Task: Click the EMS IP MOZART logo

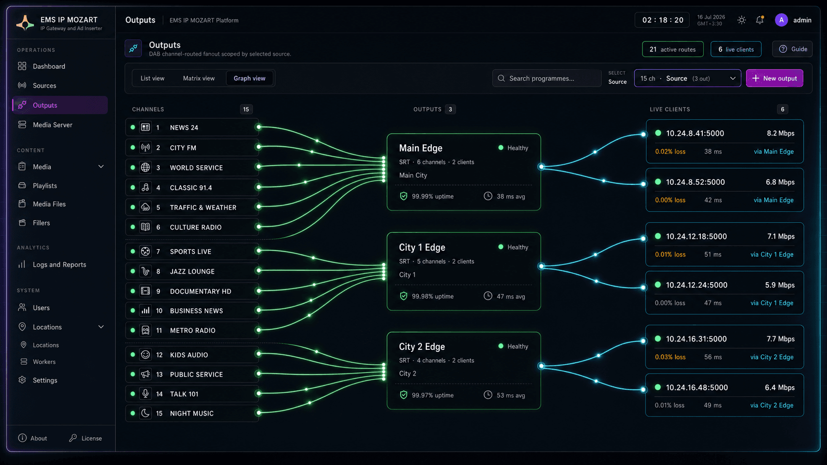Action: tap(25, 23)
